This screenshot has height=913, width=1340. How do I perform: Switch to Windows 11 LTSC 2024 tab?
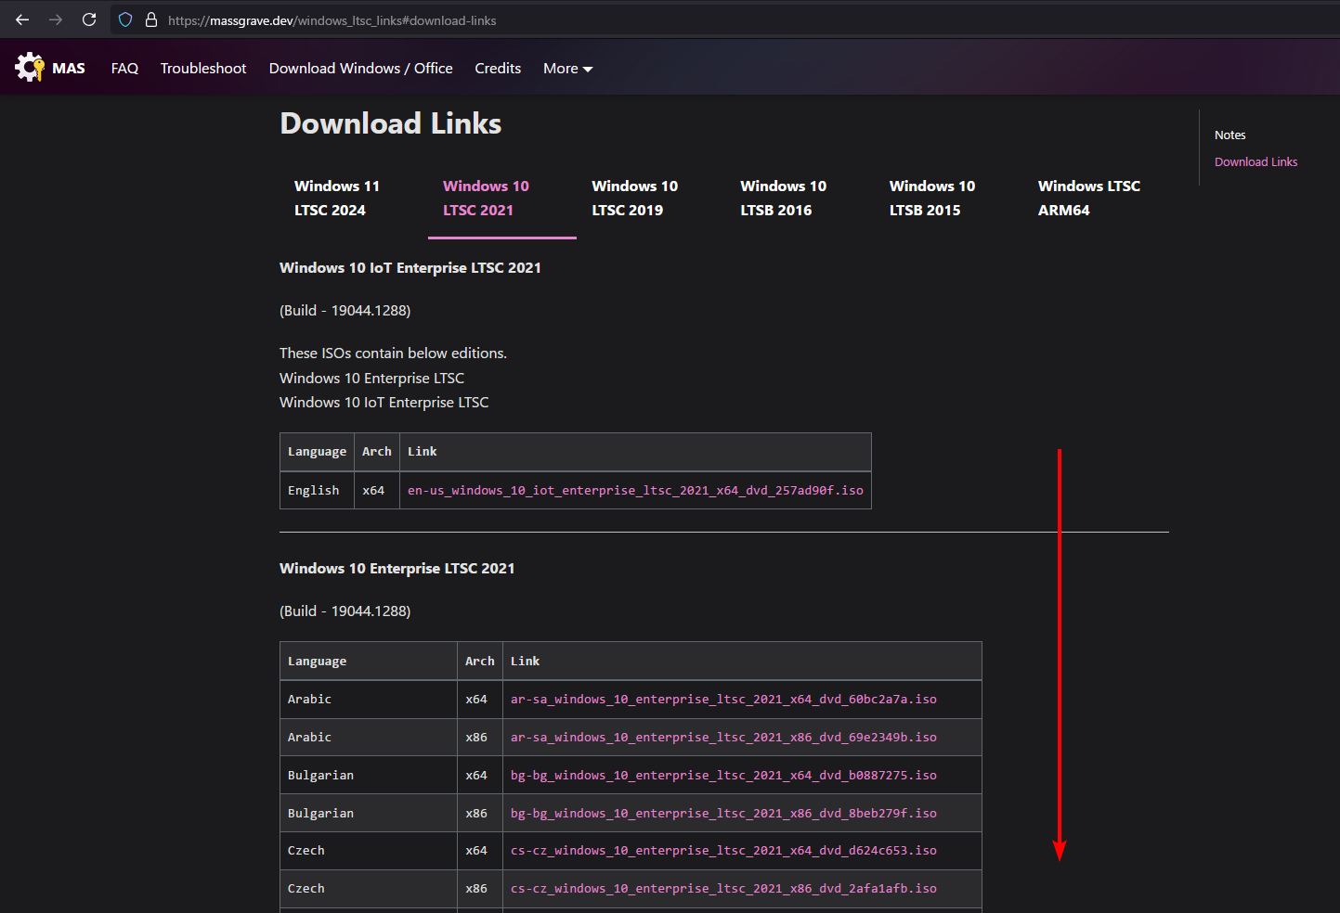point(353,199)
